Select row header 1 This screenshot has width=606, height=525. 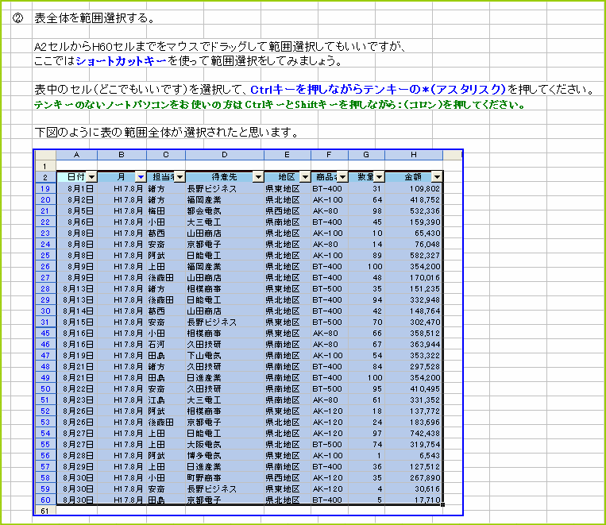click(x=45, y=166)
